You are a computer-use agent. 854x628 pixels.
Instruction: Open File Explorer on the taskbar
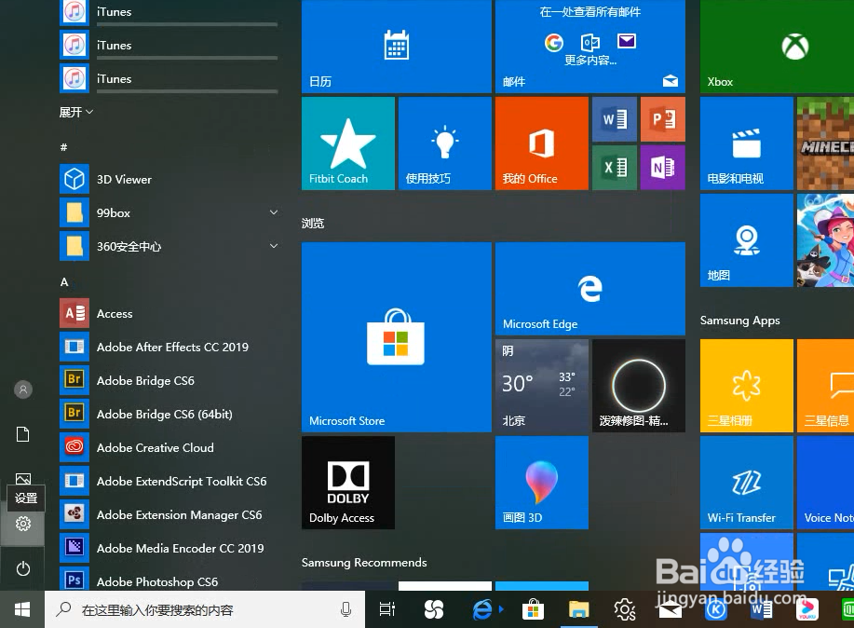pyautogui.click(x=578, y=609)
